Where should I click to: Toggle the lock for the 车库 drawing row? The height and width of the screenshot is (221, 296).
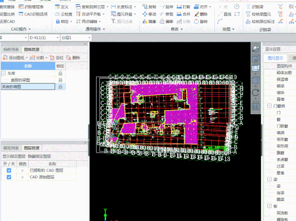point(60,73)
